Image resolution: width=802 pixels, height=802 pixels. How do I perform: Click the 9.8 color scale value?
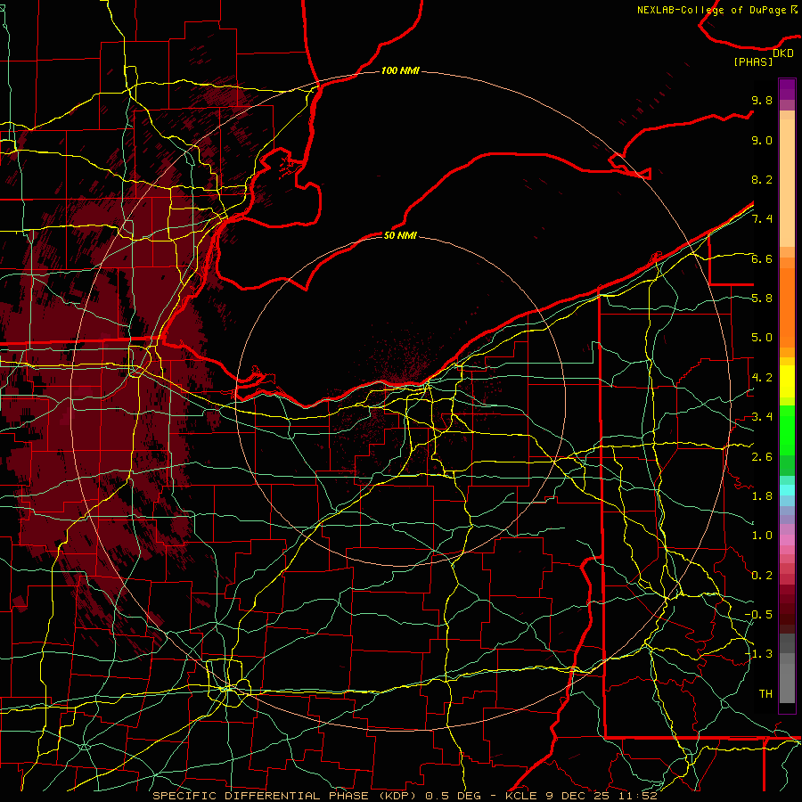point(762,101)
